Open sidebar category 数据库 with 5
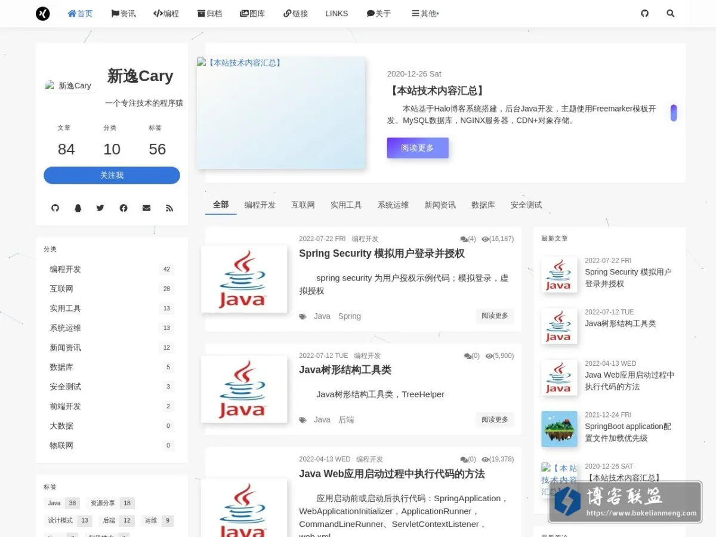The image size is (716, 537). 112,367
